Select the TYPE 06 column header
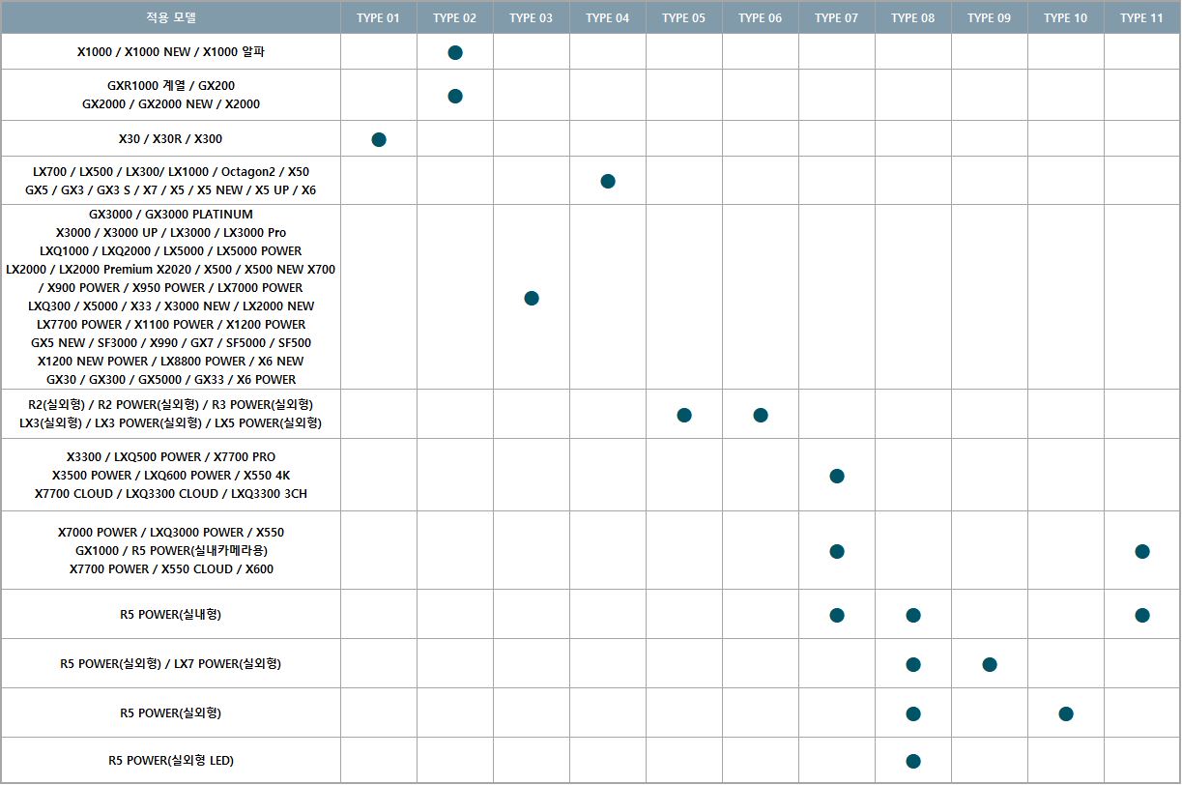1182x785 pixels. (x=760, y=17)
